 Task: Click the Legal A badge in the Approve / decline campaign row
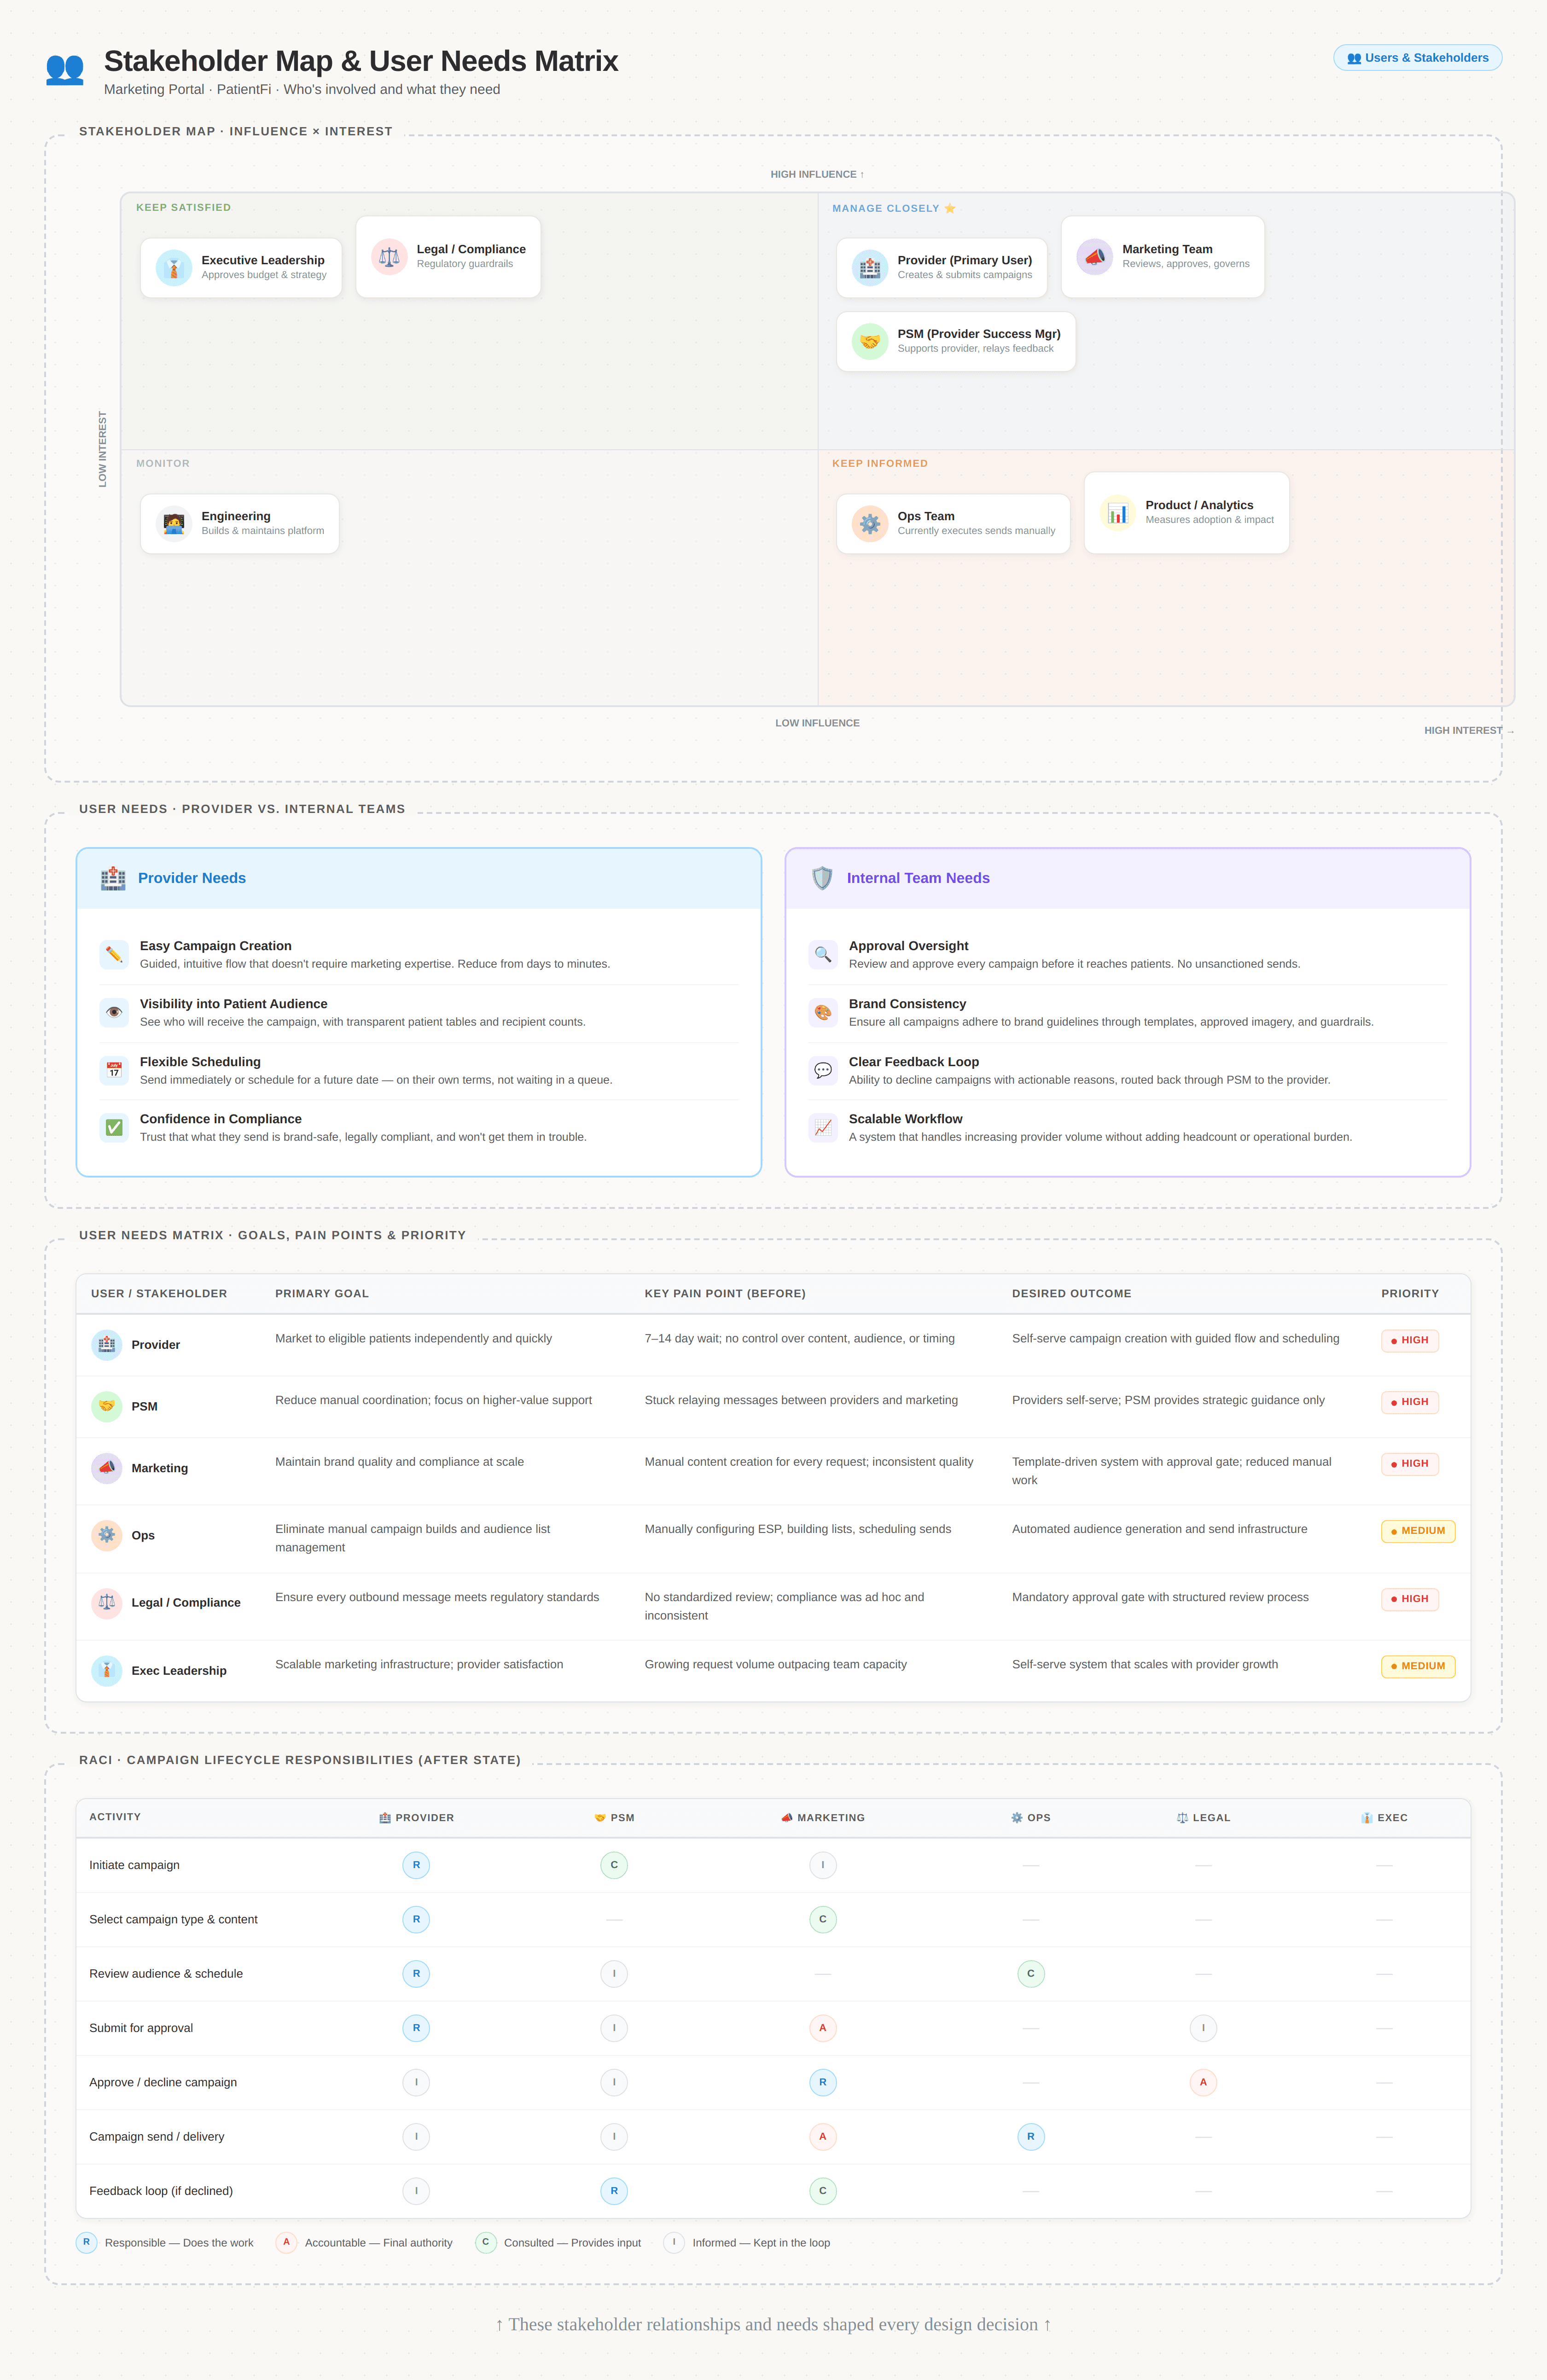click(1202, 2082)
